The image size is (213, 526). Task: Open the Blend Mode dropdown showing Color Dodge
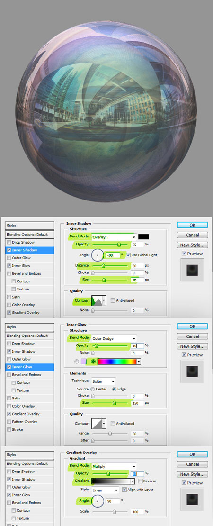pyautogui.click(x=114, y=338)
